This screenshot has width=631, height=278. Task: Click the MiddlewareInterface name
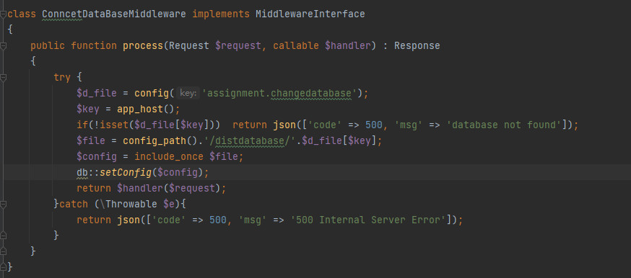click(x=310, y=14)
